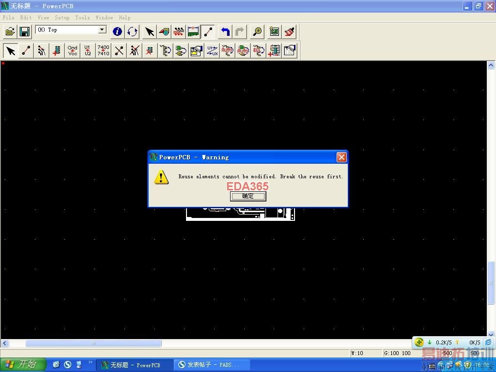Click the W:10 status bar field
The height and width of the screenshot is (372, 496).
point(365,353)
